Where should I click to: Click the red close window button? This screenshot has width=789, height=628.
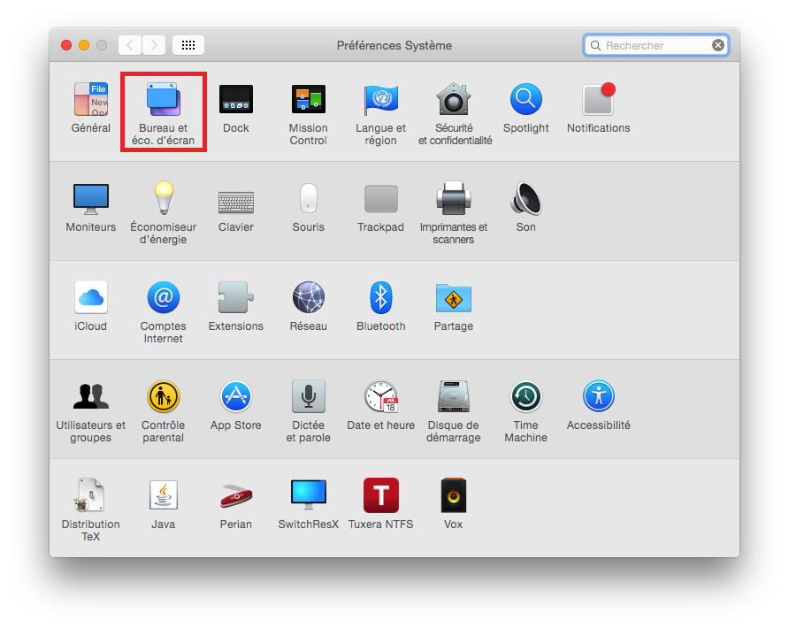coord(66,45)
